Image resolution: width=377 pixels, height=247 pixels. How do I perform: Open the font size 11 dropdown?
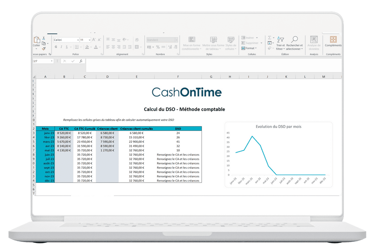pyautogui.click(x=90, y=40)
